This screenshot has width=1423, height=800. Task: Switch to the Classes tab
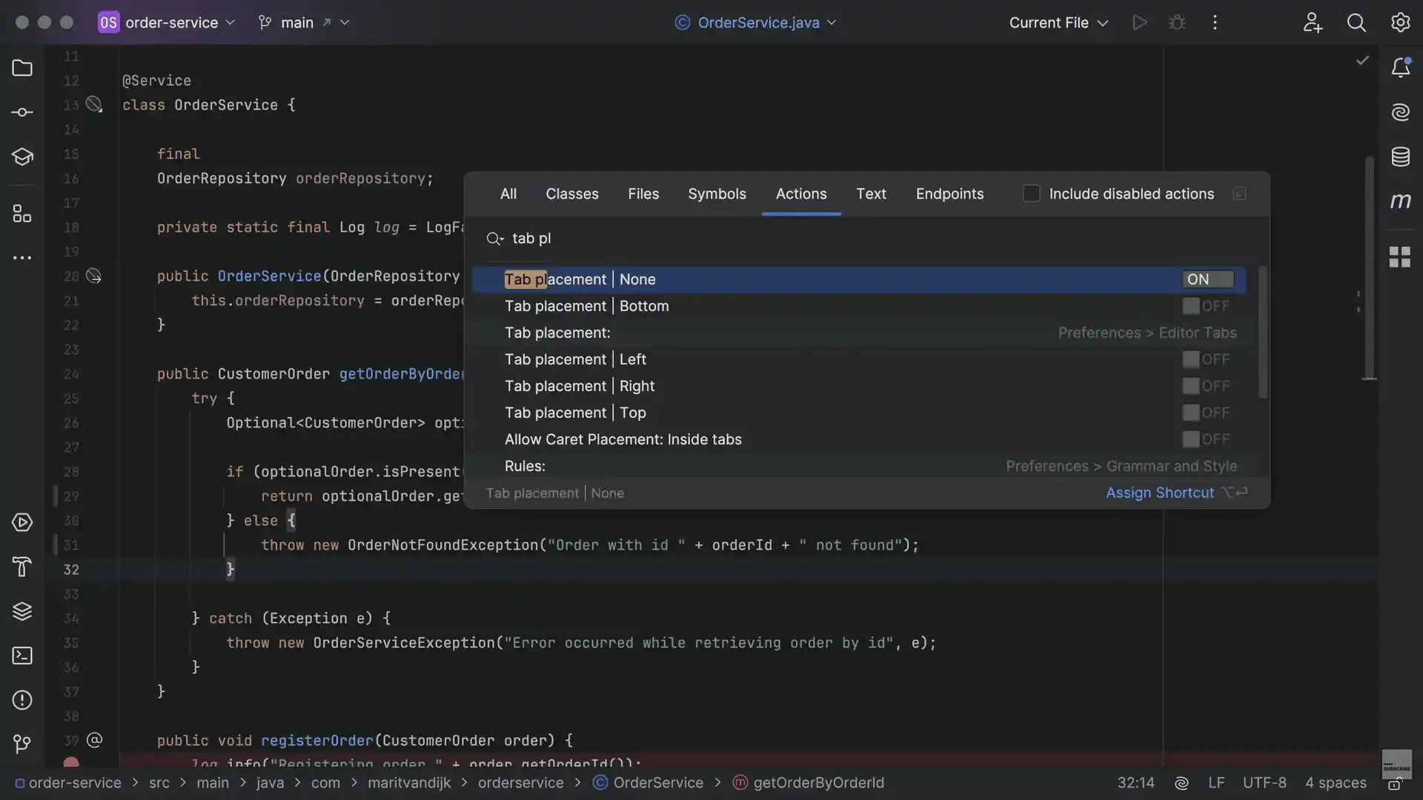[571, 193]
